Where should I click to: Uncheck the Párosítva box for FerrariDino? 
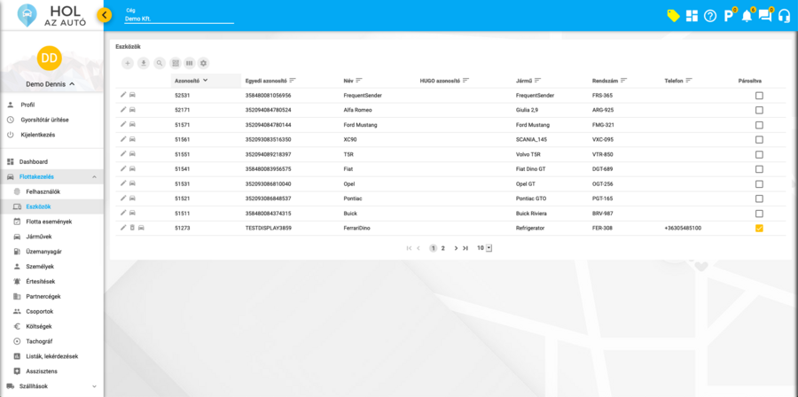point(759,228)
